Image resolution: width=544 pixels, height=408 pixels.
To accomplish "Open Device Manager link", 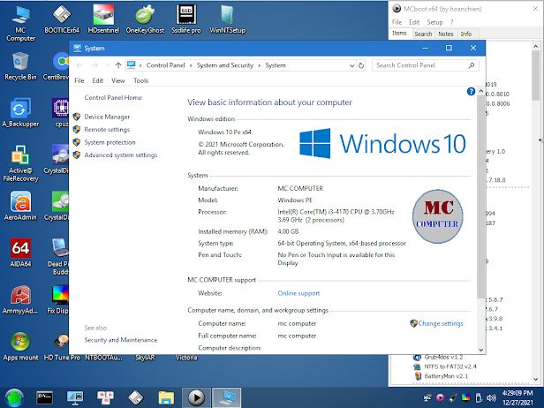I will (107, 117).
